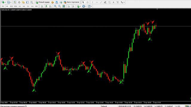Select the M30 timeframe
Image resolution: width=191 pixels, height=107 pixels.
click(16, 6)
